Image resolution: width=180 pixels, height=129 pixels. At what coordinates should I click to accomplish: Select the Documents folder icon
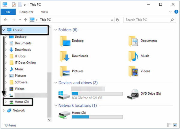click(x=133, y=41)
